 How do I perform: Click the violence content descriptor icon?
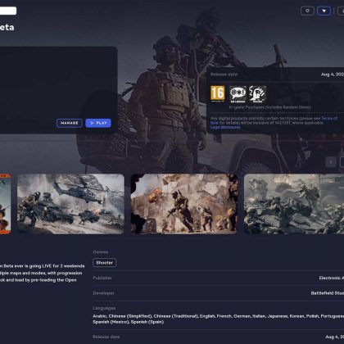(257, 94)
